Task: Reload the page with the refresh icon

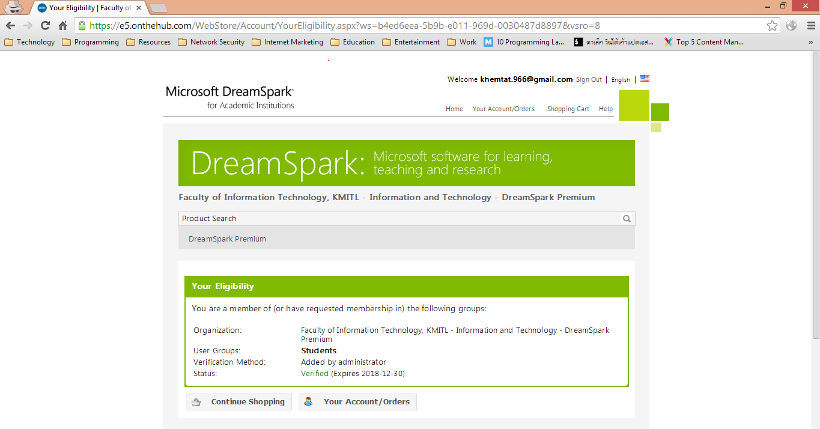Action: click(x=45, y=25)
